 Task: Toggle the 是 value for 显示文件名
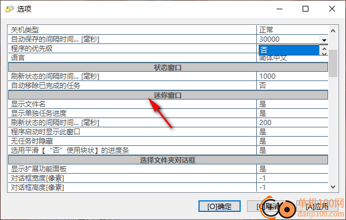[263, 104]
